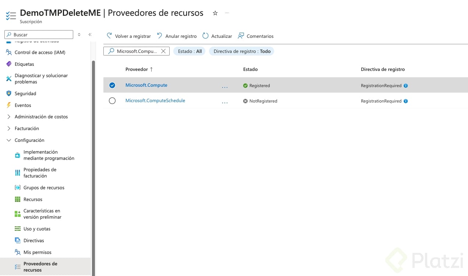The image size is (468, 276).
Task: Open Mis permisos menu item
Action: point(37,252)
